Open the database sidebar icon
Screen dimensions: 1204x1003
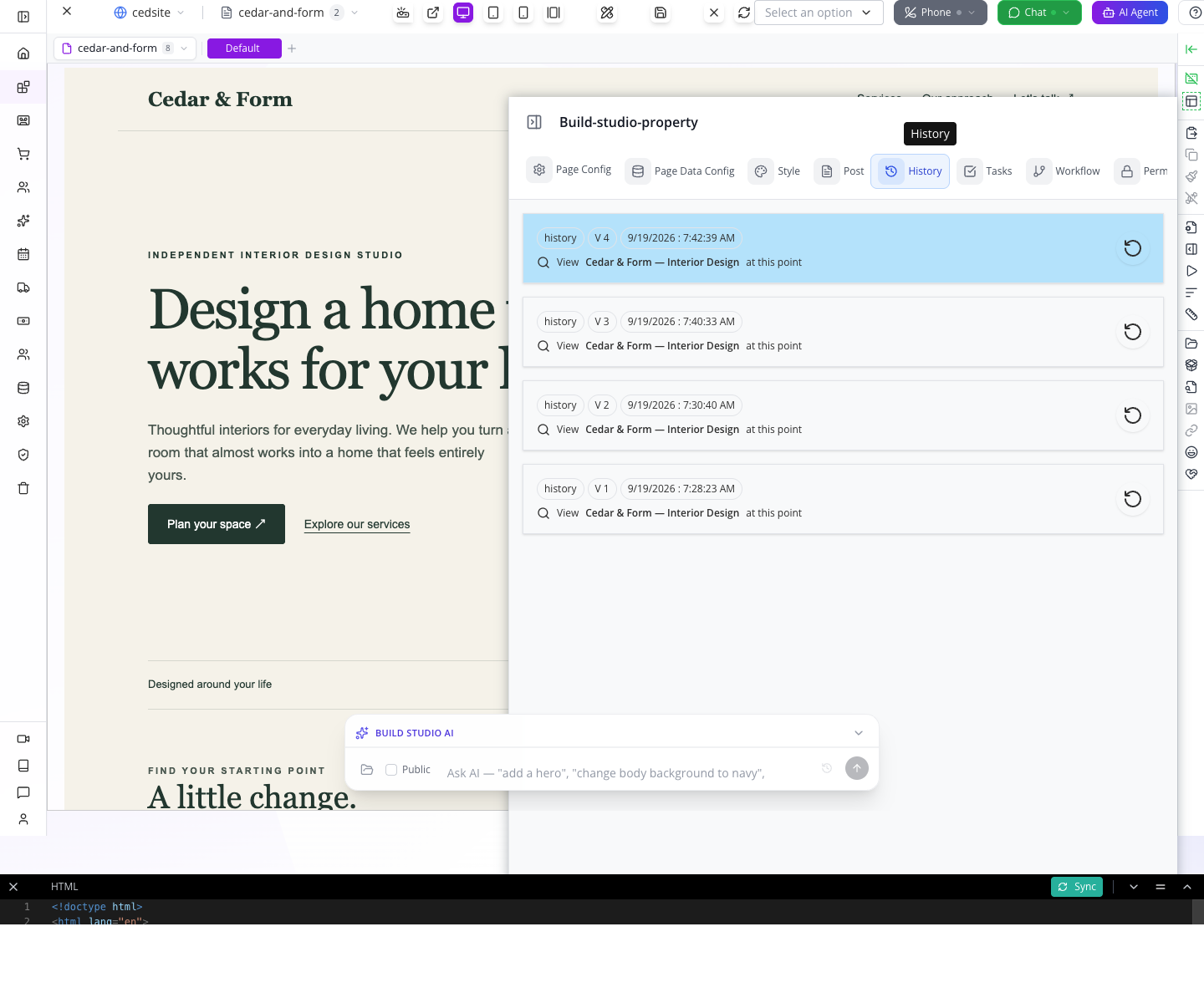pyautogui.click(x=23, y=388)
